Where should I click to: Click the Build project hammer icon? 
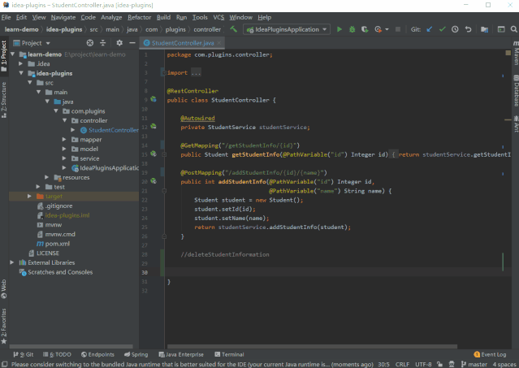[234, 29]
